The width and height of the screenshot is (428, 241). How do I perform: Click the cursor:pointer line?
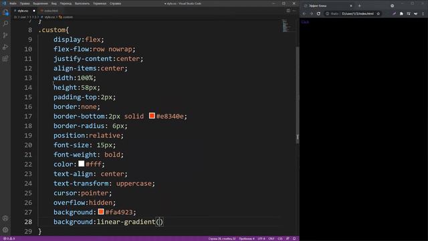click(82, 193)
